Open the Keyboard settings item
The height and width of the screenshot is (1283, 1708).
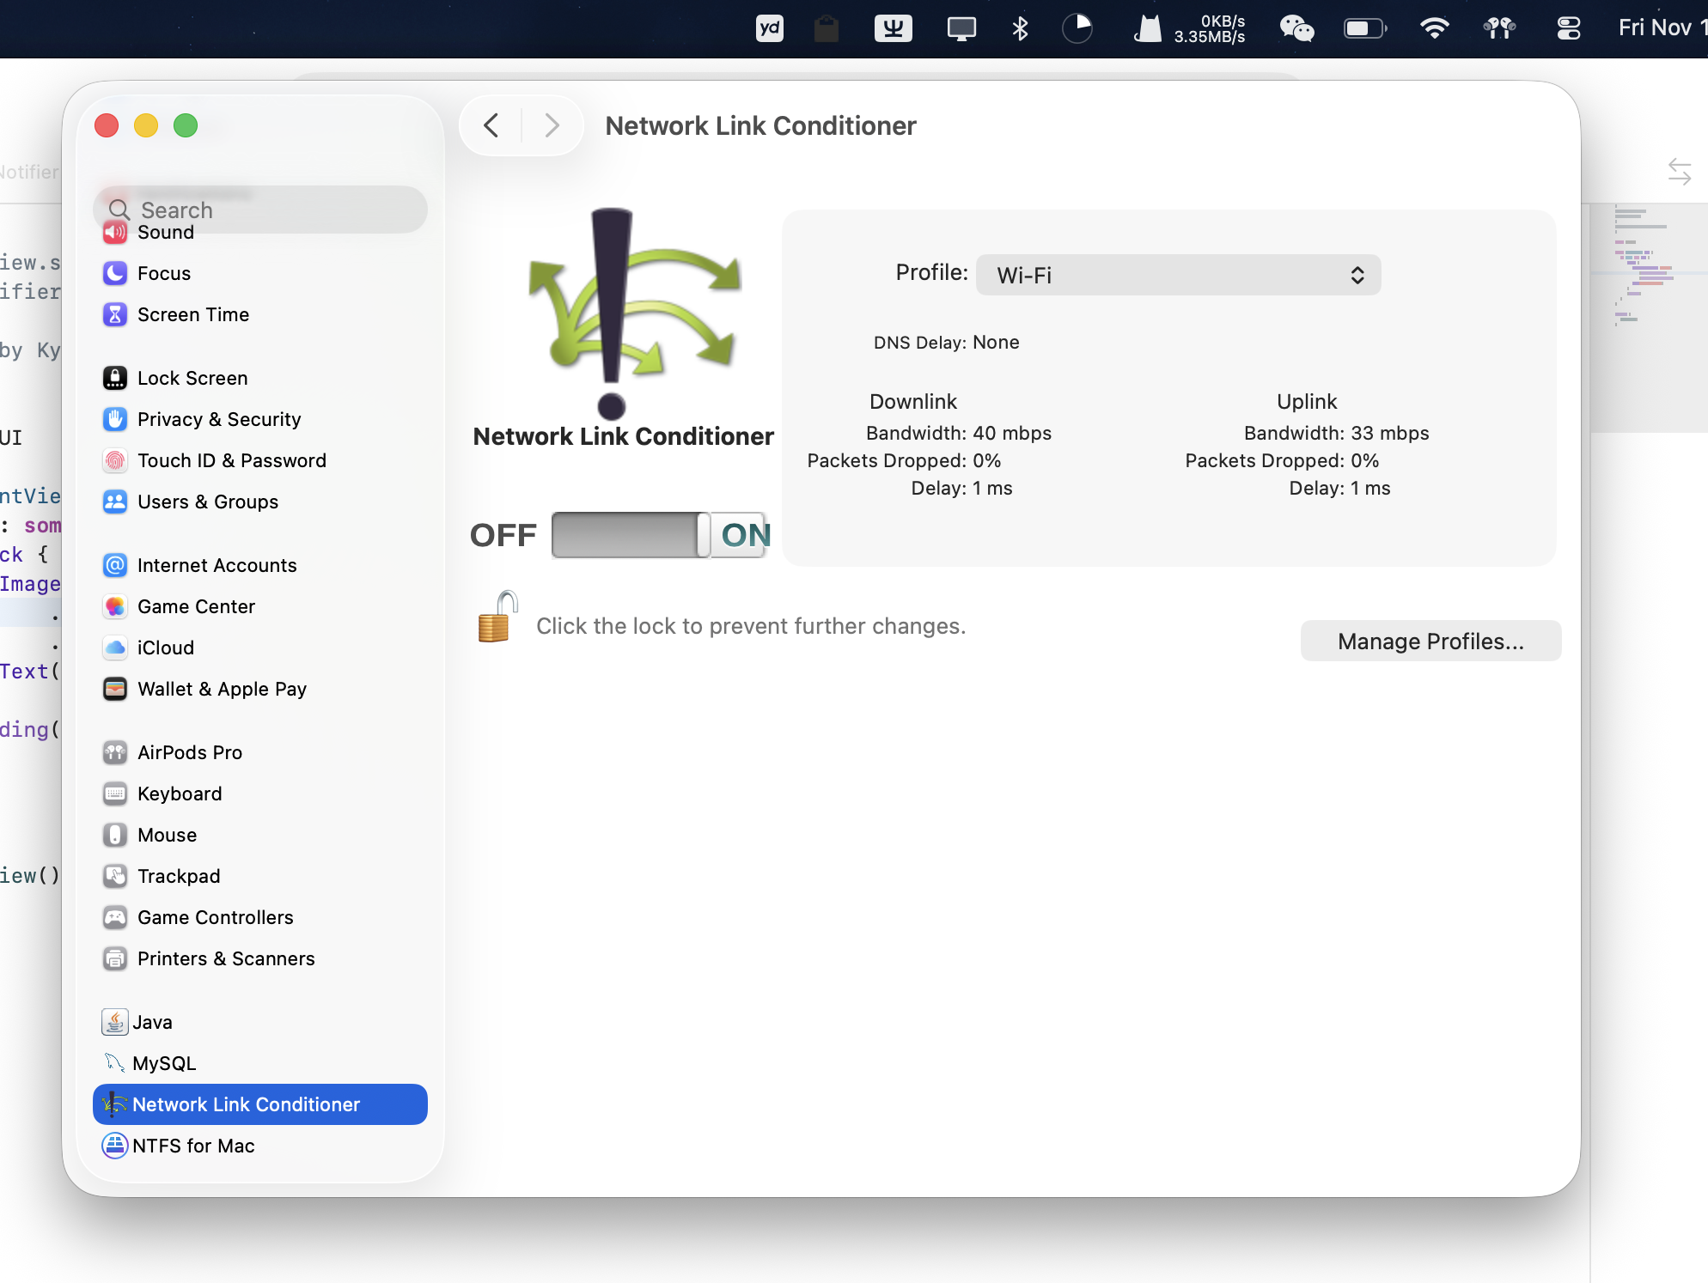click(x=180, y=794)
